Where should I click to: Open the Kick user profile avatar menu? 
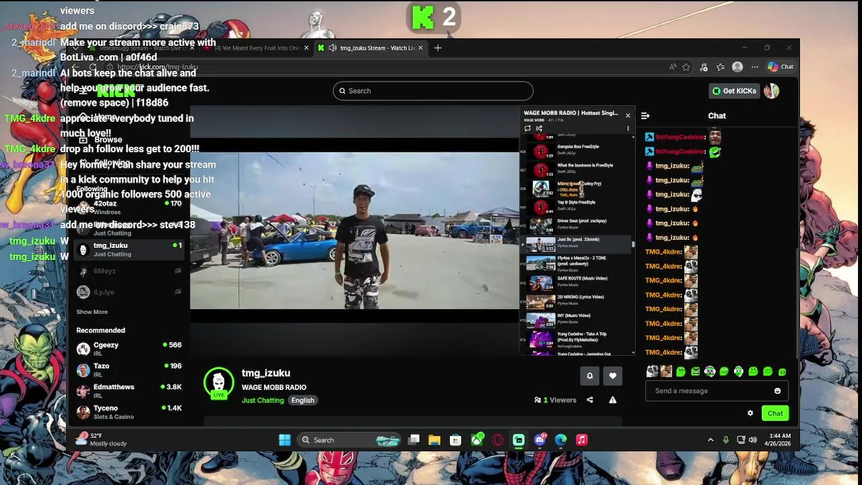pos(772,91)
